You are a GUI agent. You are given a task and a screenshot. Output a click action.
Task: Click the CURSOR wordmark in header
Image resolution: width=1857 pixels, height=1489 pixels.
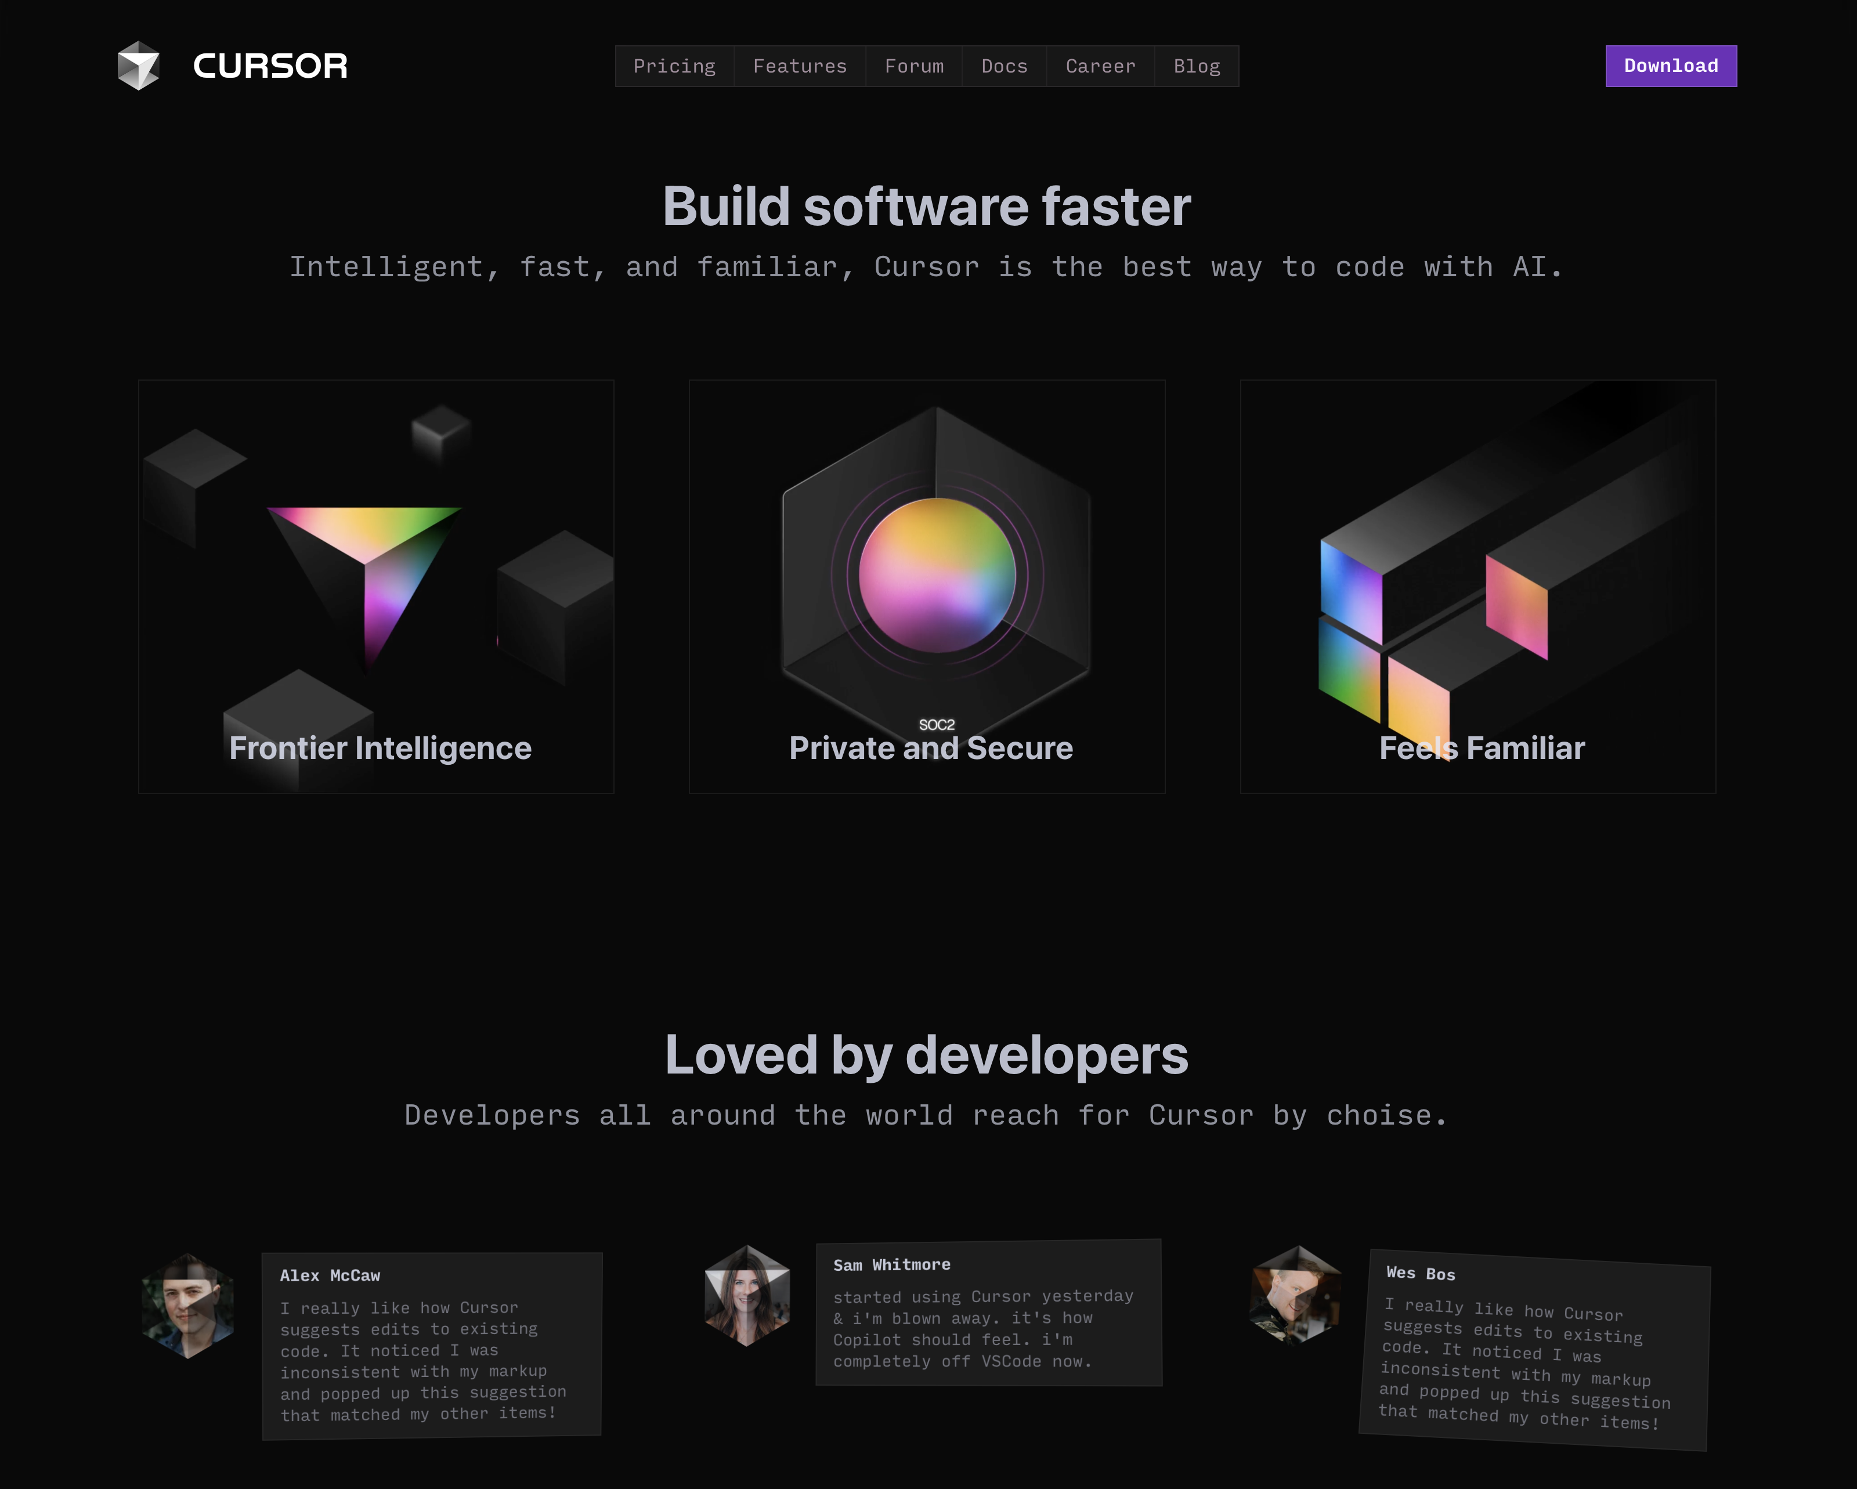click(270, 66)
